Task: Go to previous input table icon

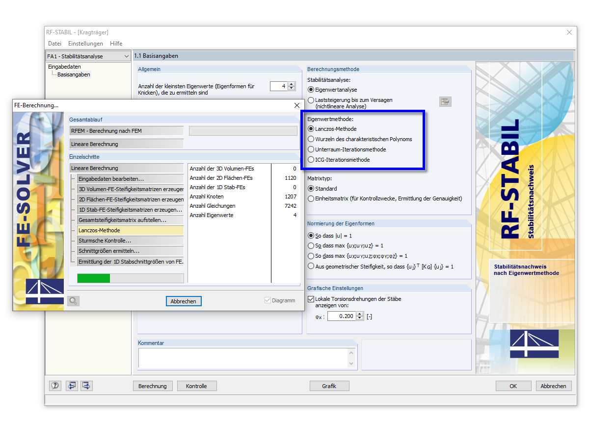Action: (72, 386)
